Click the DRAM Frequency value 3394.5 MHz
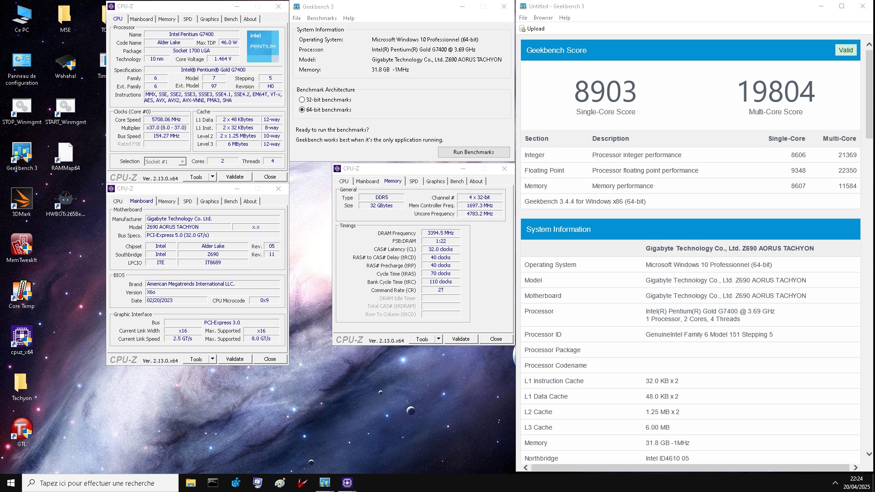 click(x=441, y=233)
